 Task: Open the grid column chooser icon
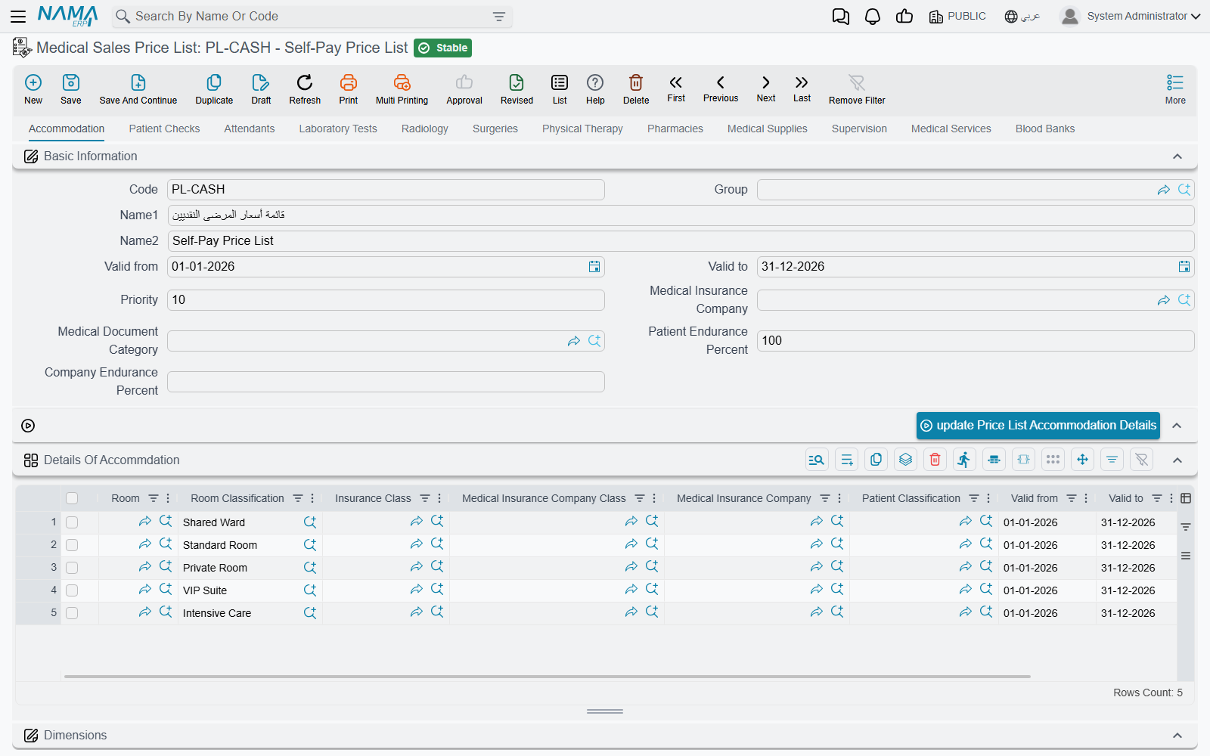[x=1186, y=498]
